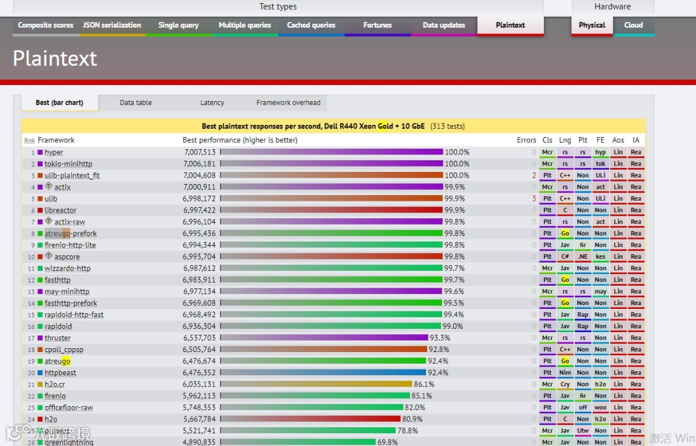Viewport: 696px width, 446px height.
Task: Click the h2o performance bar at 80.9%
Action: pyautogui.click(x=310, y=419)
